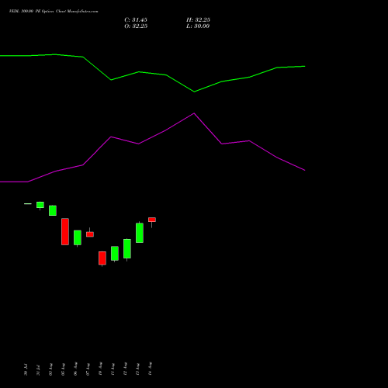The height and width of the screenshot is (388, 388).
Task: Click the PE Option Chart title text
Action: [x=54, y=12]
